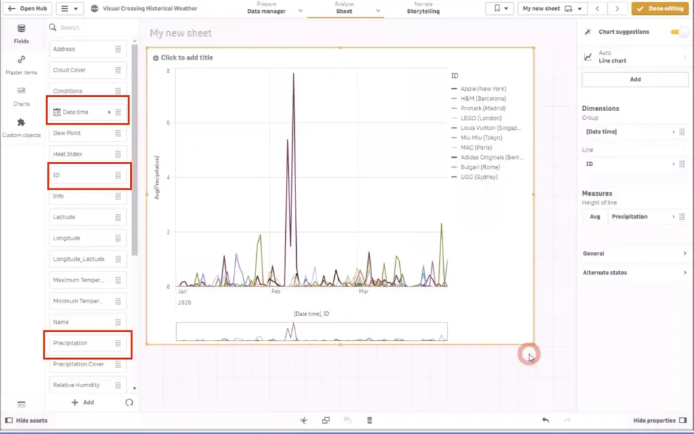This screenshot has width=694, height=434.
Task: Open the Master items panel
Action: point(22,64)
